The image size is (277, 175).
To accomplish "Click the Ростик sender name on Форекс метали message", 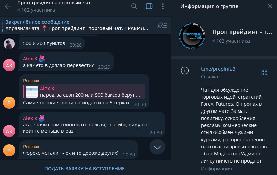I will 31,147.
